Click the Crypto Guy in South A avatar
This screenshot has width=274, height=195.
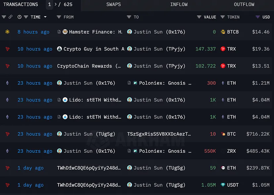point(60,49)
